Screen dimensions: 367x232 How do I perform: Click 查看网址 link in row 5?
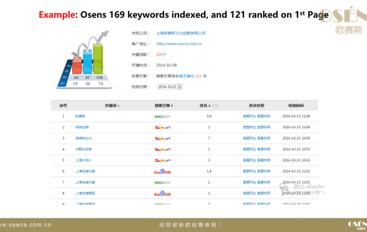pos(250,160)
